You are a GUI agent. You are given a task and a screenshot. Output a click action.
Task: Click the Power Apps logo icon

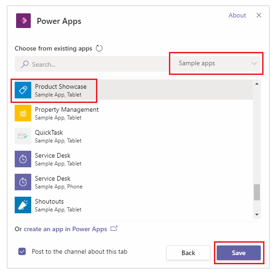23,21
